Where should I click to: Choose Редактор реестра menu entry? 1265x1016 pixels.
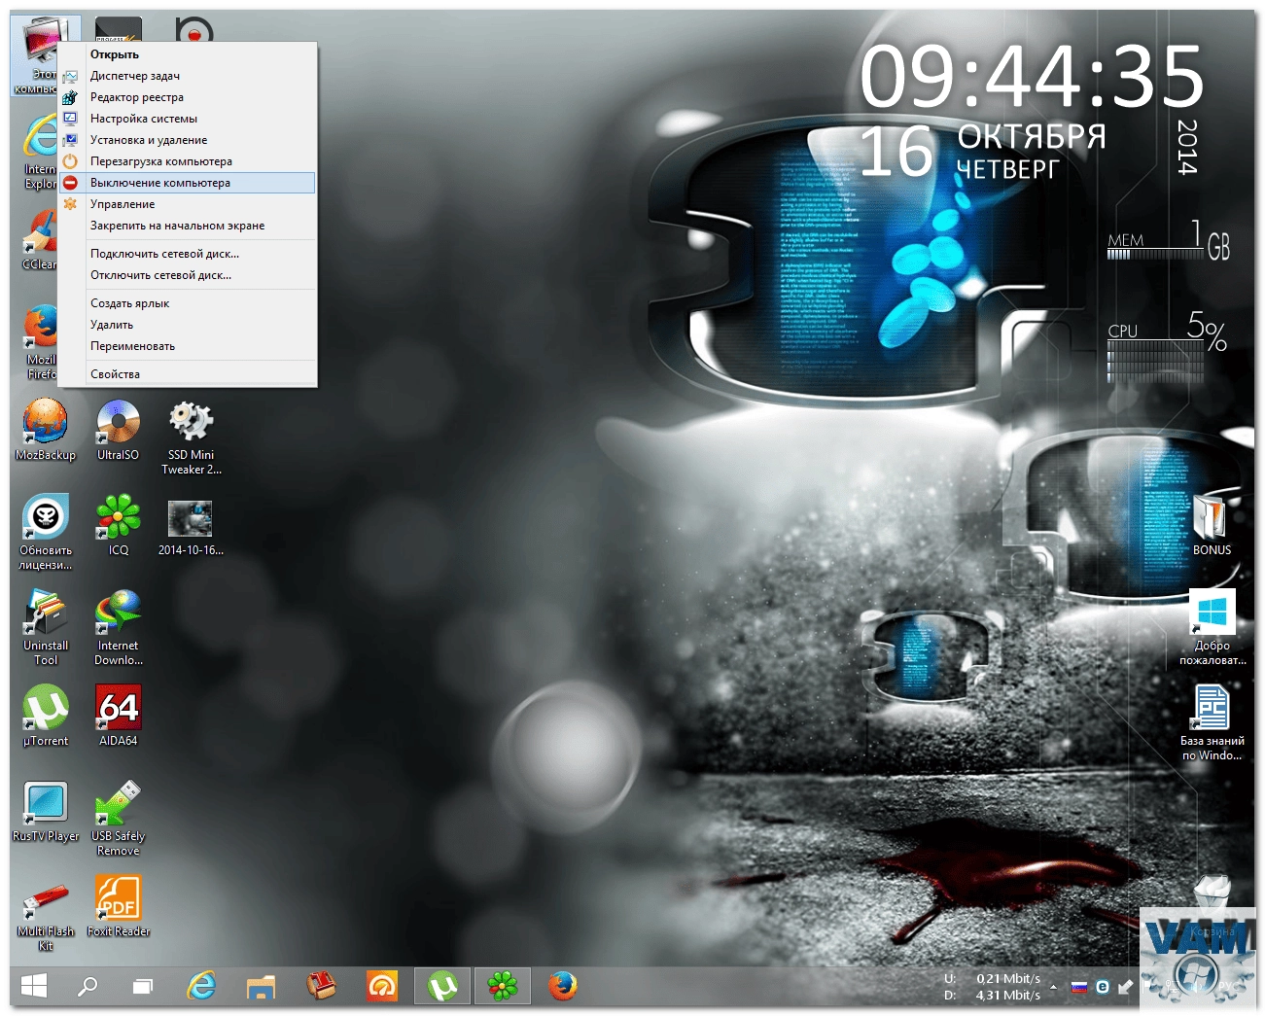coord(188,97)
